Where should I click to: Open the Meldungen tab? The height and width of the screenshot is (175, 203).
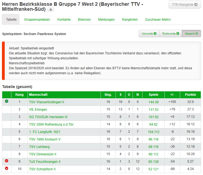point(106,20)
